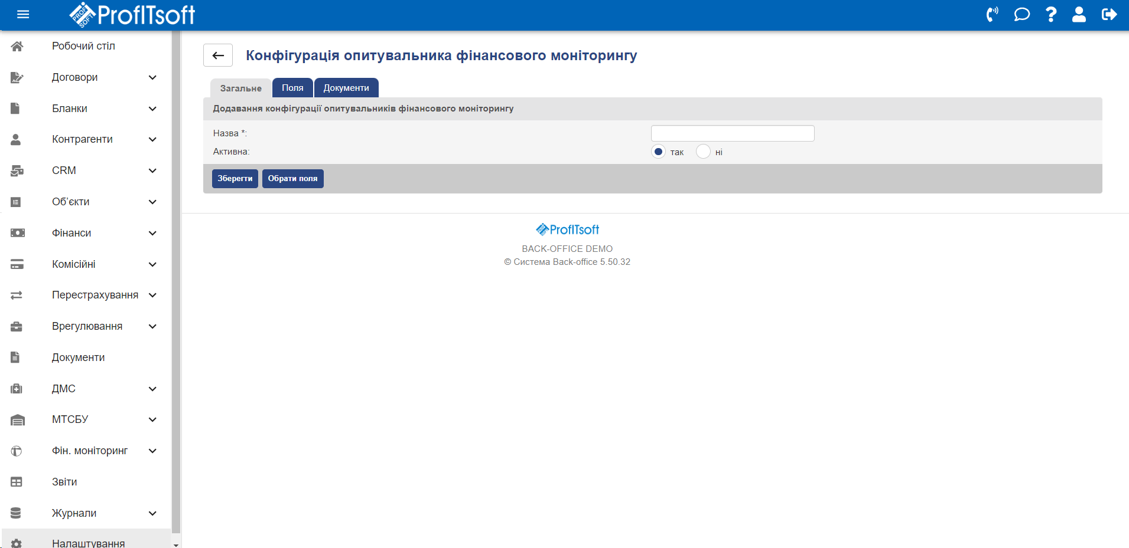Open the chat bubble icon
This screenshot has width=1129, height=548.
click(x=1021, y=15)
